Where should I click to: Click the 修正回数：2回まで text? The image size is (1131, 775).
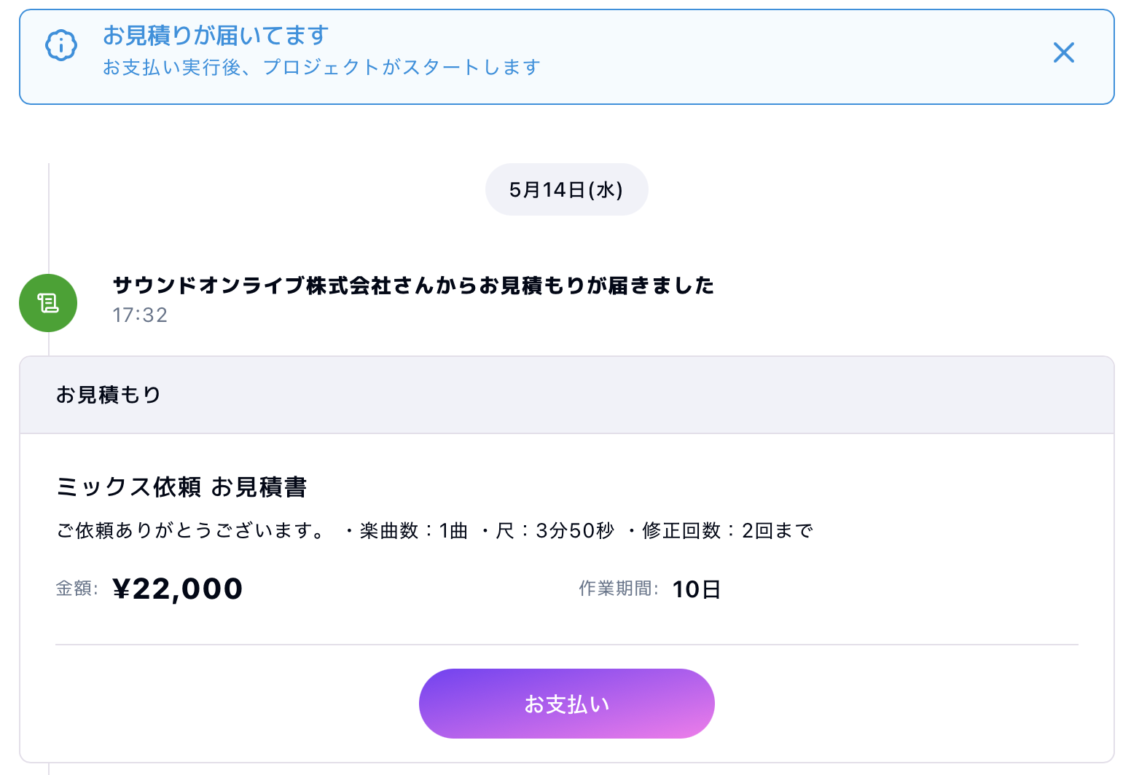click(x=726, y=530)
